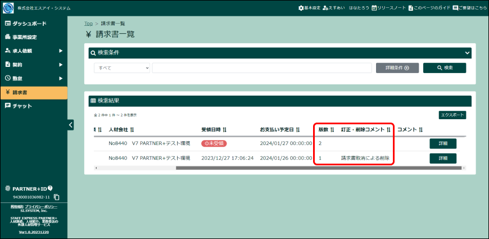Open 利用規約 link in sidebar footer
This screenshot has width=489, height=239.
tap(17, 207)
